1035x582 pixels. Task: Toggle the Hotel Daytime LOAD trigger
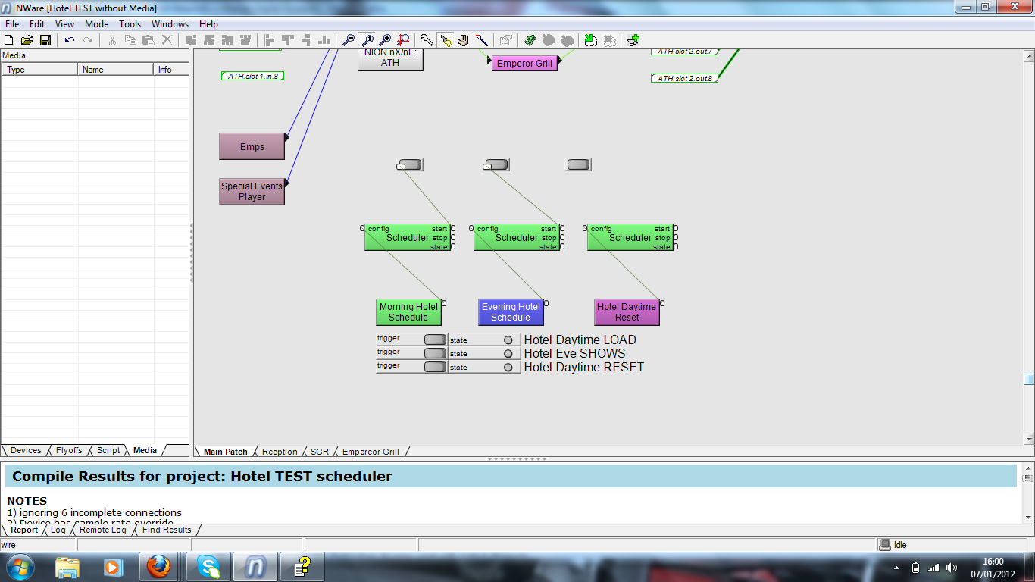pos(435,339)
